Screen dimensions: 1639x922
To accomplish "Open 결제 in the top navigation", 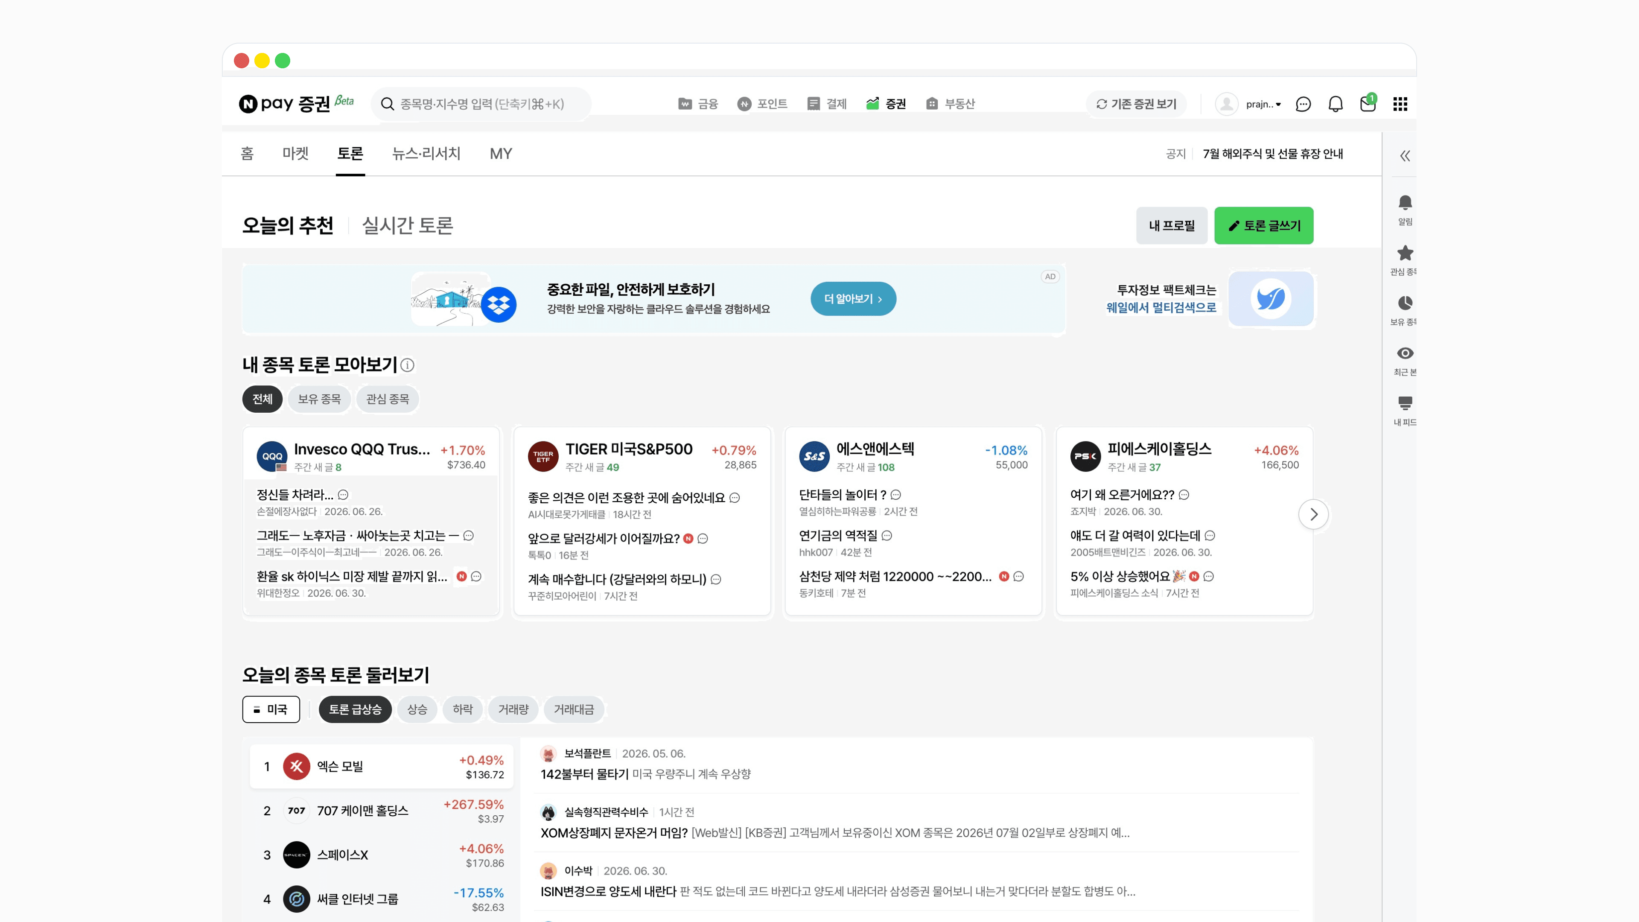I will point(826,104).
